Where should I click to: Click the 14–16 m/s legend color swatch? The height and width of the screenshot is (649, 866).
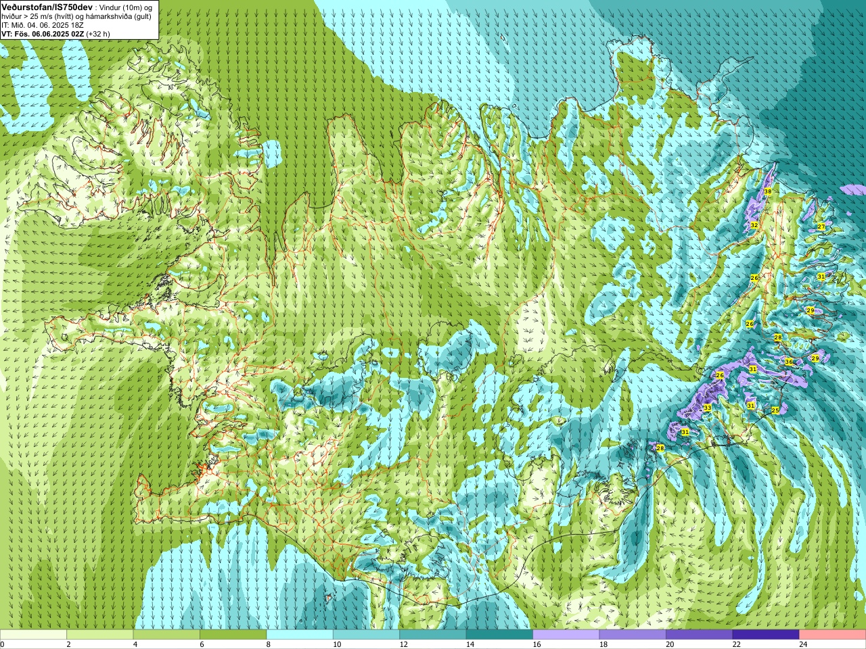pyautogui.click(x=499, y=635)
